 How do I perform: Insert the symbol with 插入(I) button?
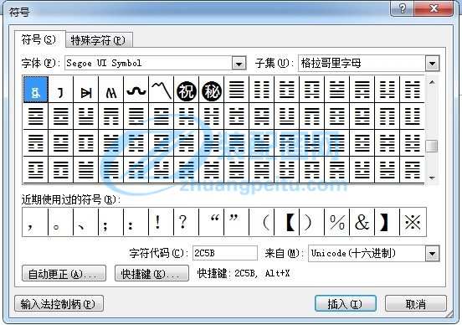(346, 303)
